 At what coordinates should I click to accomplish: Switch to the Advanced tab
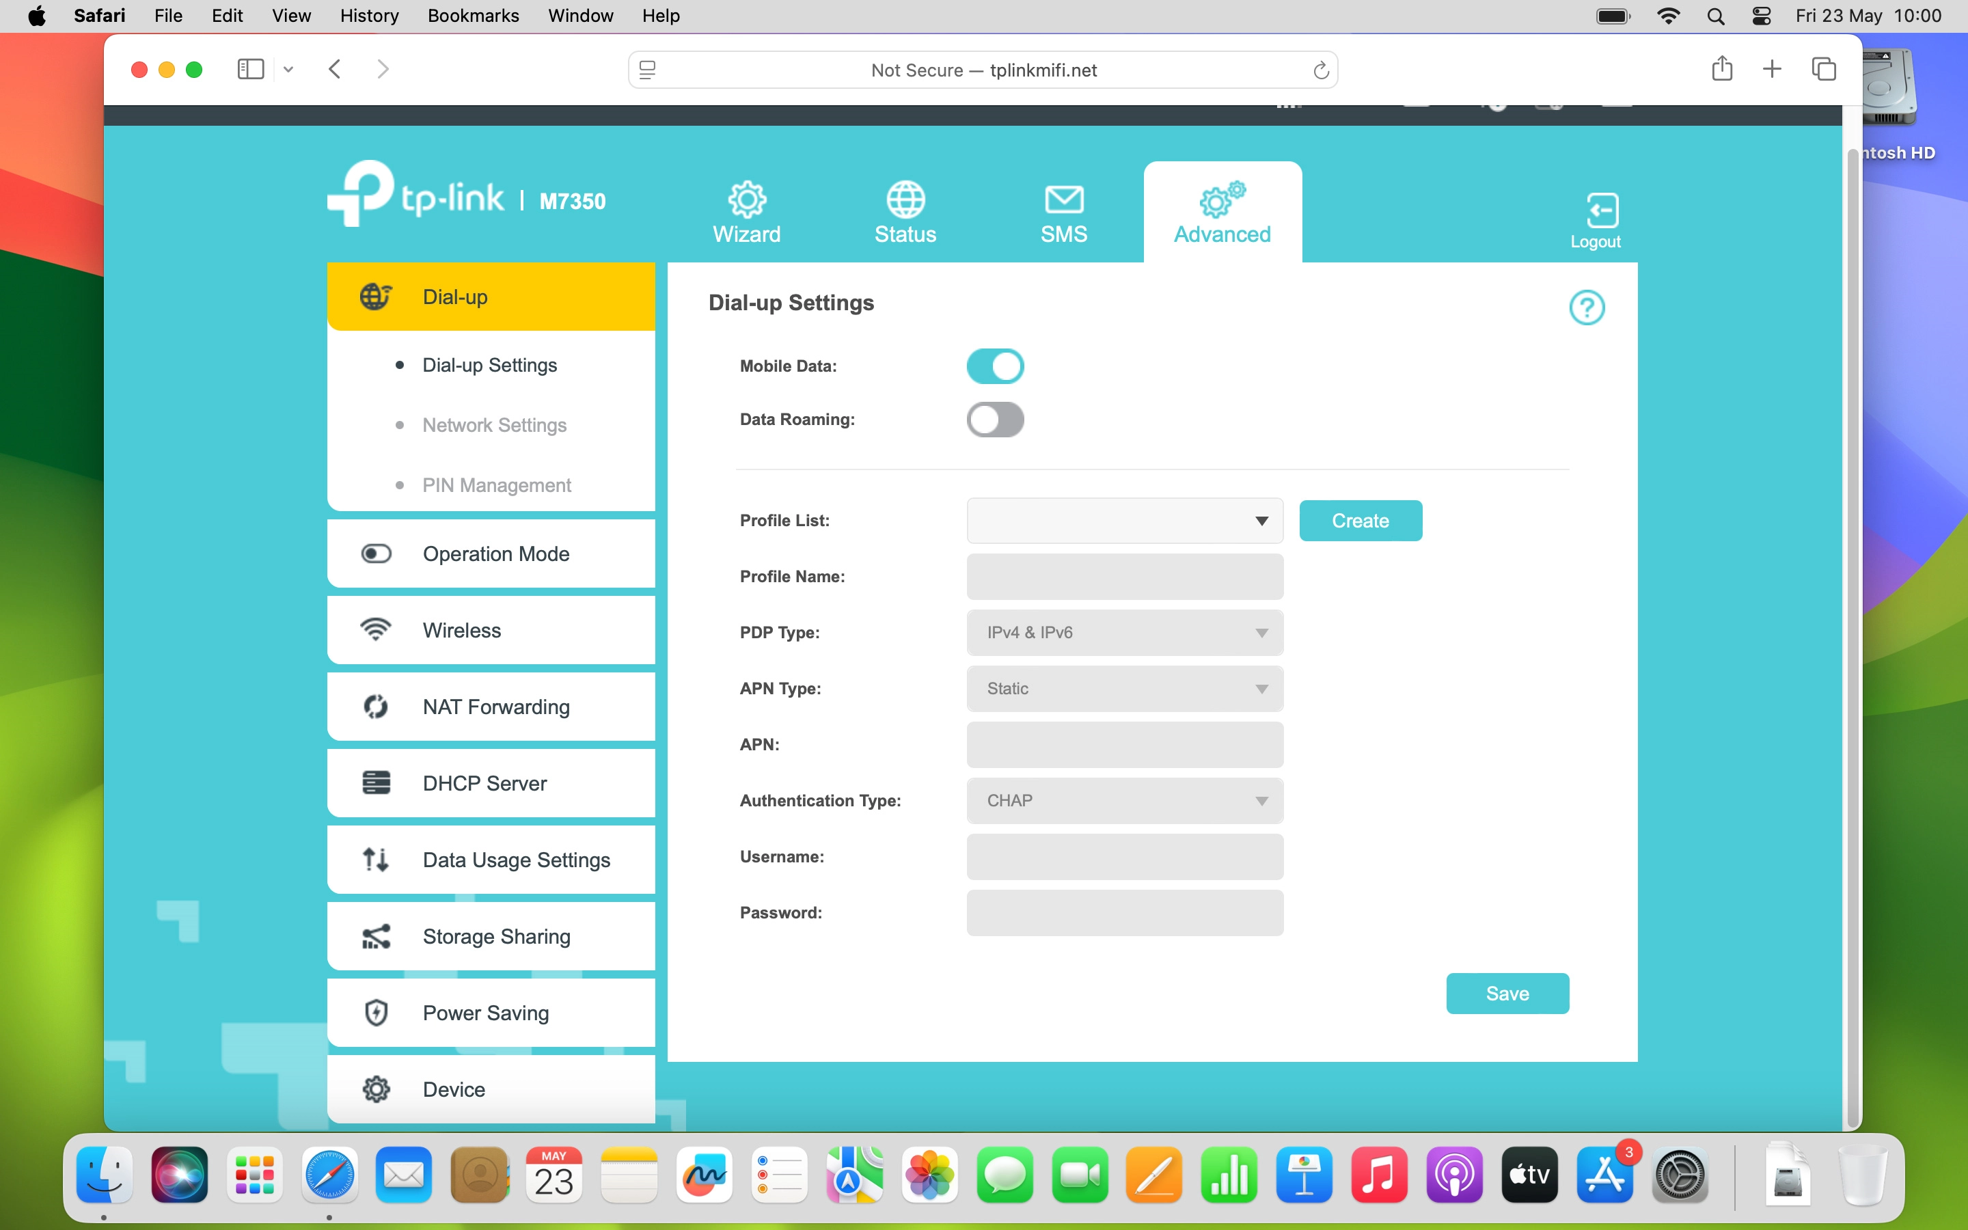coord(1222,213)
